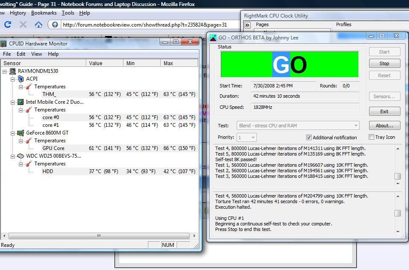Click horizontal scrollbar thumb in Hardware Monitor
409x270 pixels.
click(99, 236)
